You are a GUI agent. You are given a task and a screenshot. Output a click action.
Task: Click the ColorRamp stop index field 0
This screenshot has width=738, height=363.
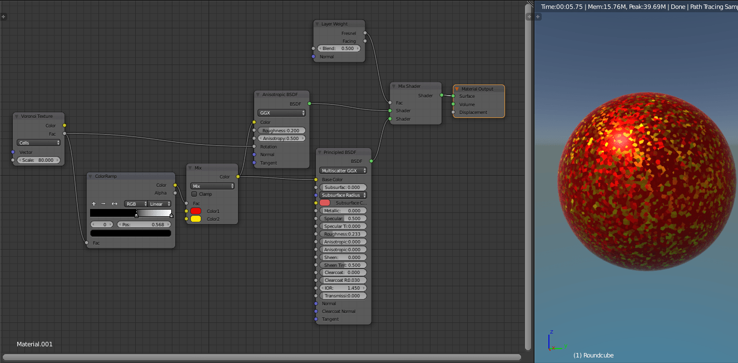(x=102, y=225)
